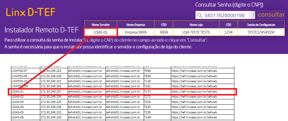The image size is (288, 121).
Task: Focus the CNPJ field containing 54517628000198
Action: tap(225, 15)
